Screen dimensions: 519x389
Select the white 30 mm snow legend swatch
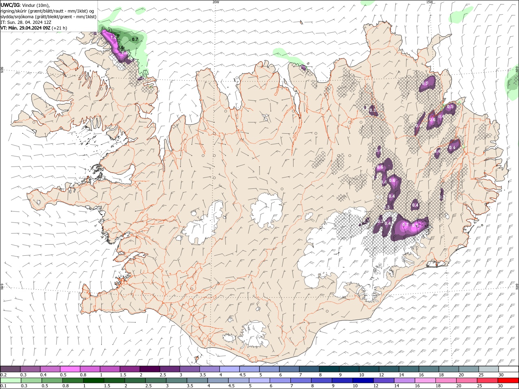coord(508,369)
